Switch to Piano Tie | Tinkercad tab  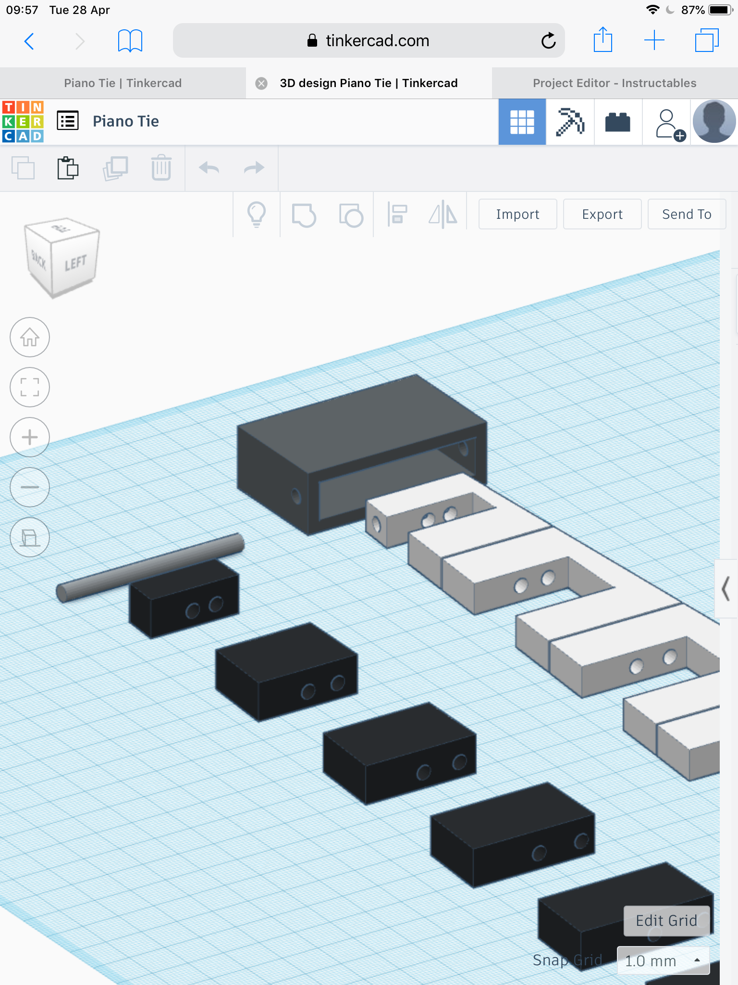(x=123, y=83)
